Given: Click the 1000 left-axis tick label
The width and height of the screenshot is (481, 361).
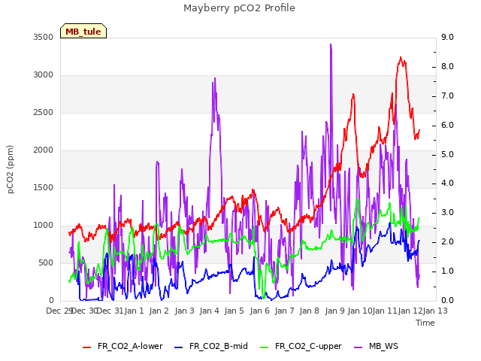Looking at the screenshot, I should (44, 226).
